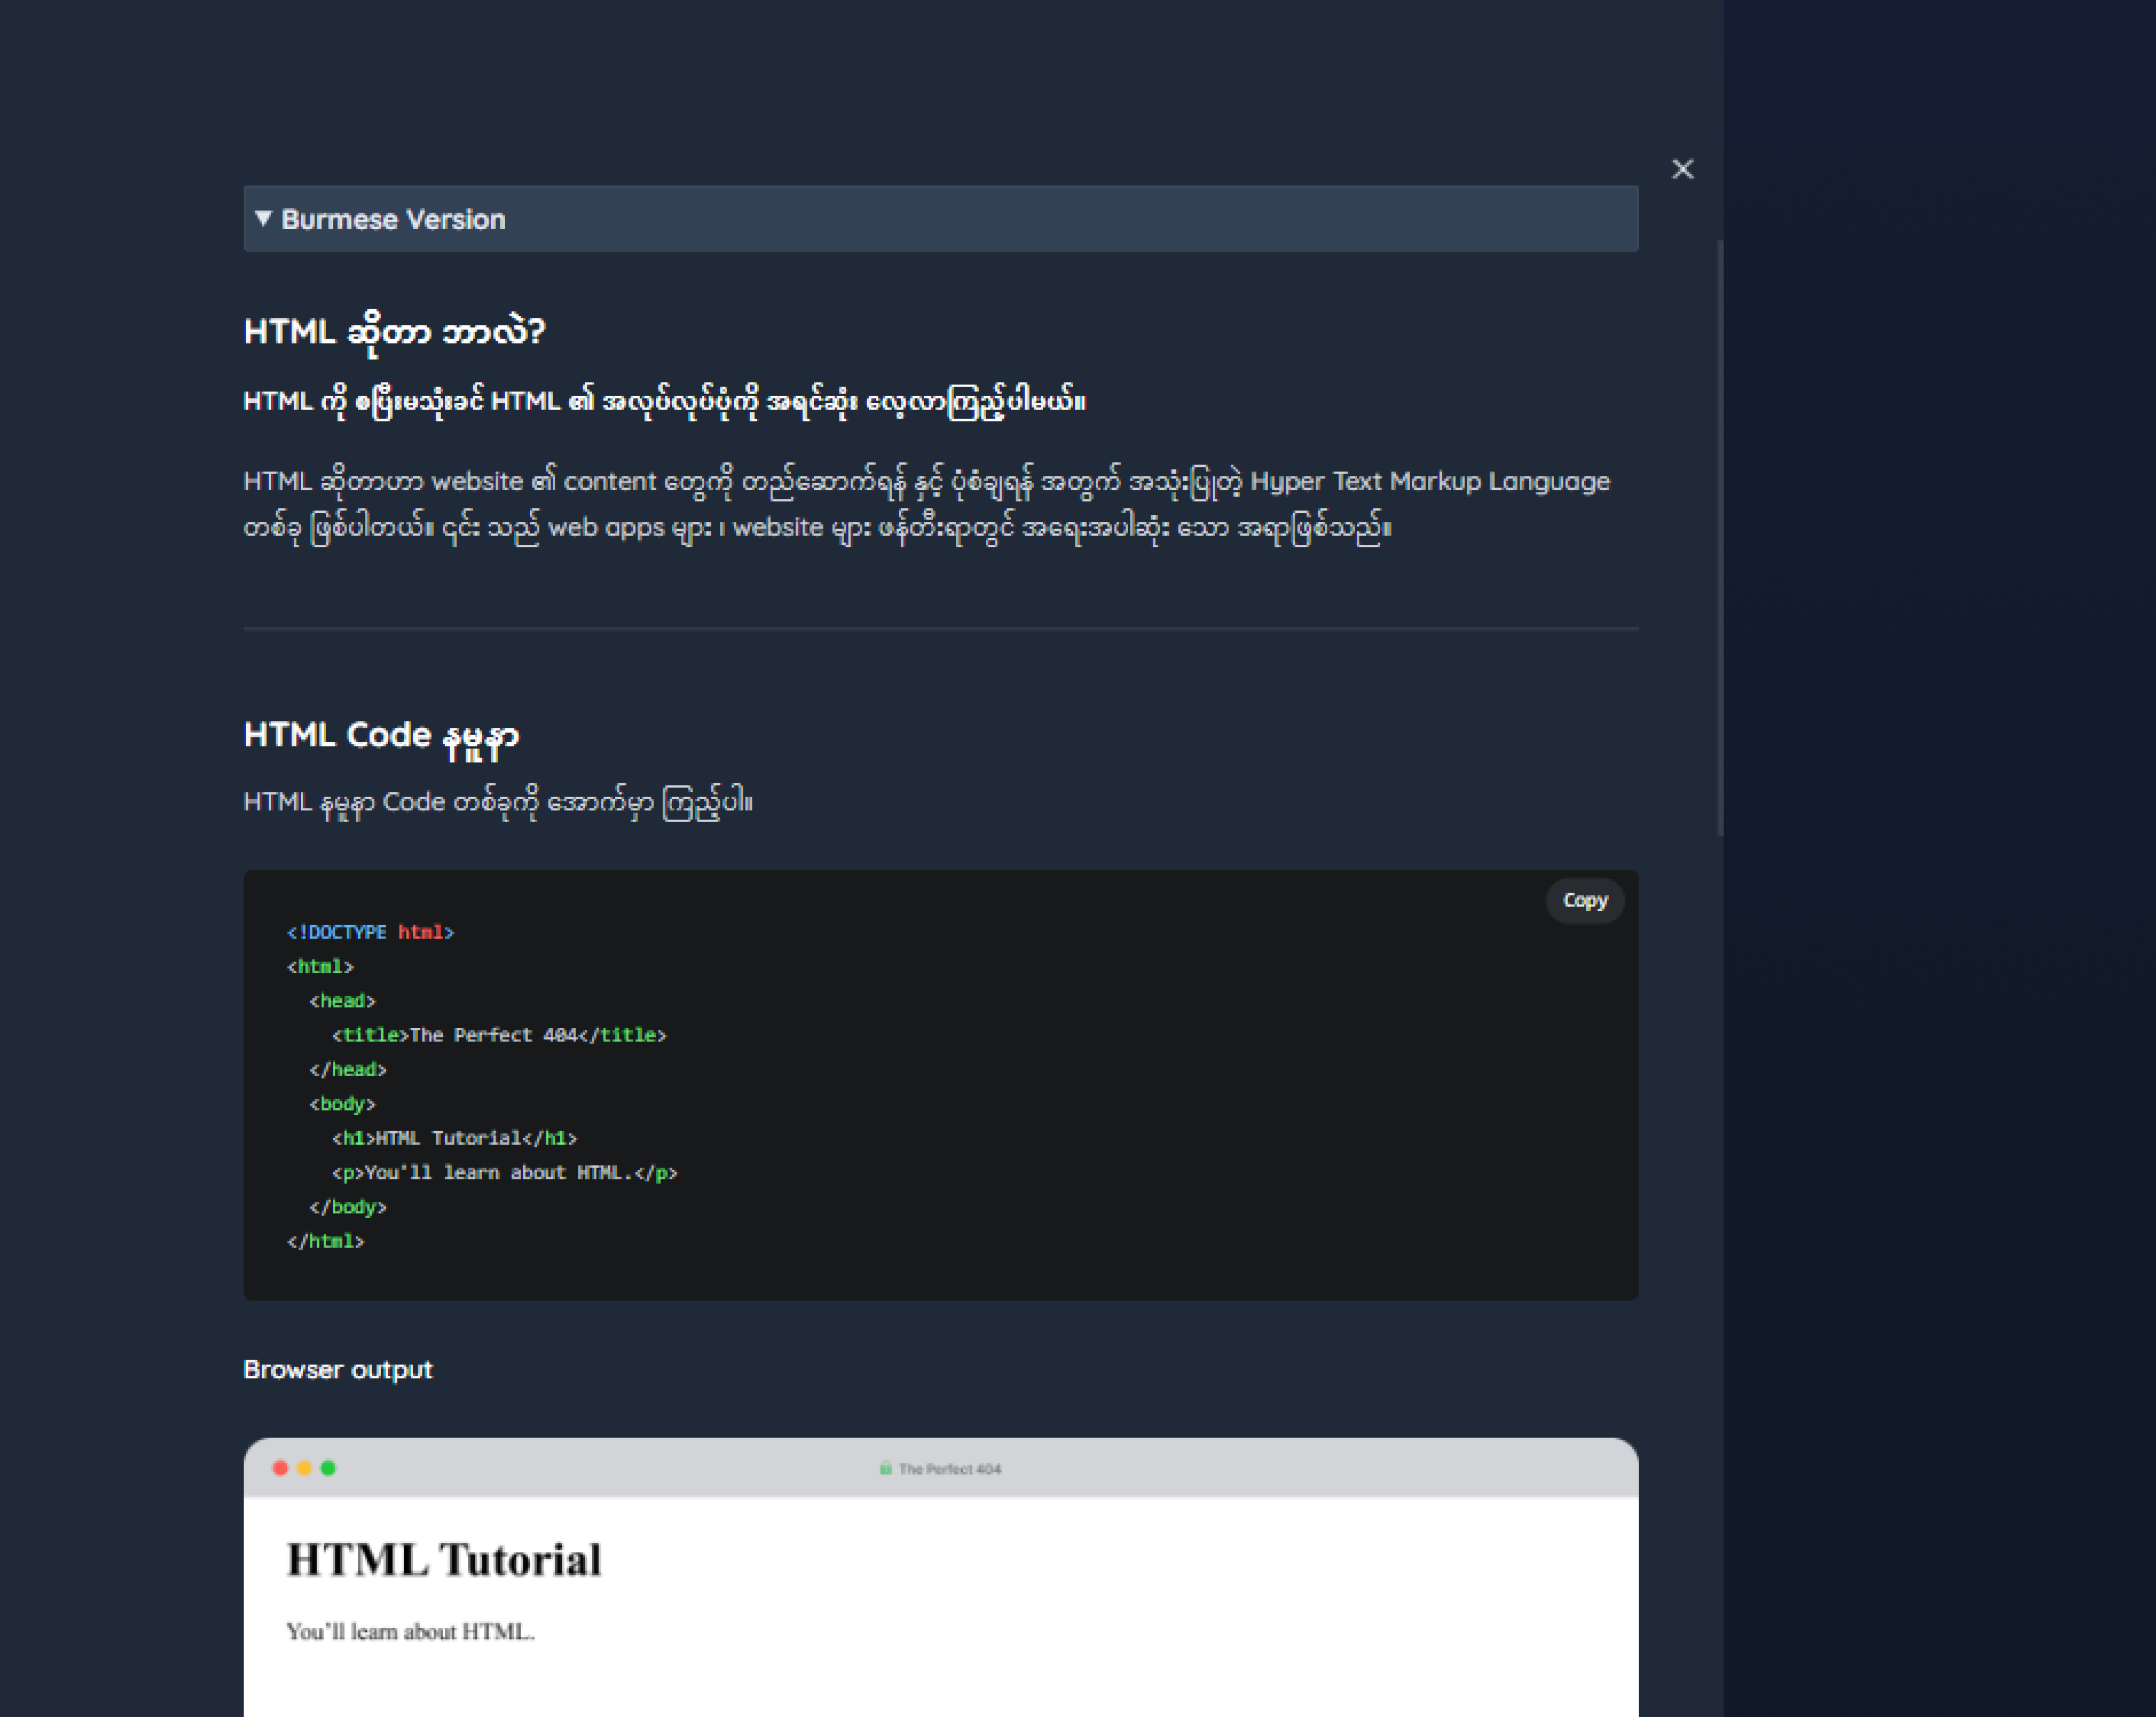Viewport: 2156px width, 1717px height.
Task: Click 'The Perfect 404' browser title text
Action: (950, 1468)
